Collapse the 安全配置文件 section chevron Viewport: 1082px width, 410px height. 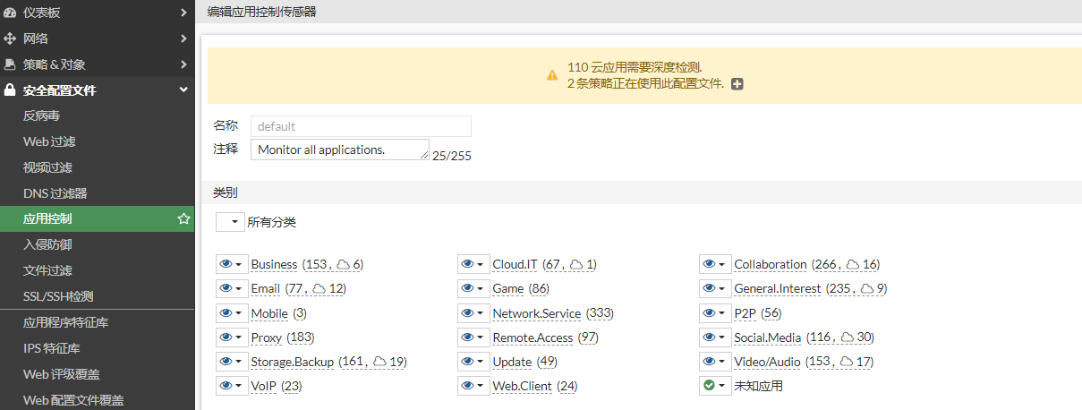tap(183, 90)
